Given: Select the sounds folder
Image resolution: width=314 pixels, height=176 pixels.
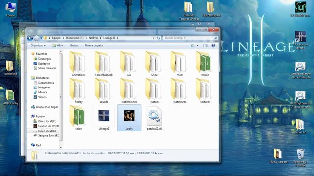Looking at the screenshot, I should tap(104, 91).
